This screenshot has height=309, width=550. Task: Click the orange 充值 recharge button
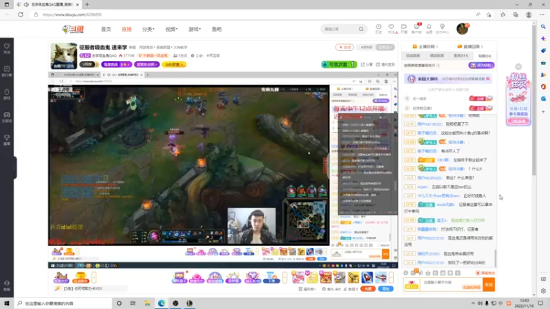(368, 288)
